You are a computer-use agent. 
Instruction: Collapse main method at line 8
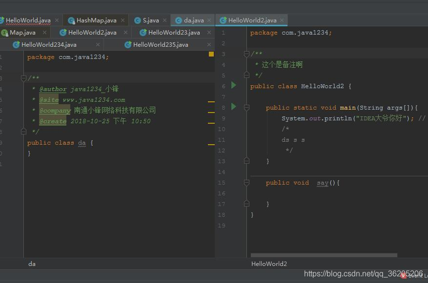click(x=246, y=108)
